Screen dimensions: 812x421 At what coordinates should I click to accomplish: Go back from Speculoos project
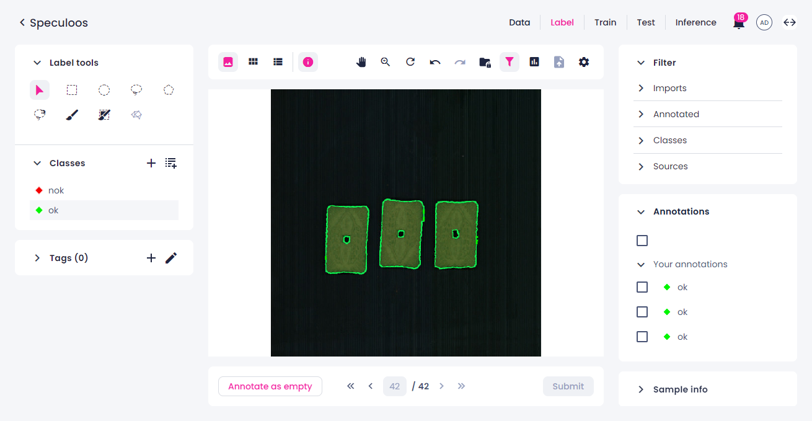click(x=22, y=23)
